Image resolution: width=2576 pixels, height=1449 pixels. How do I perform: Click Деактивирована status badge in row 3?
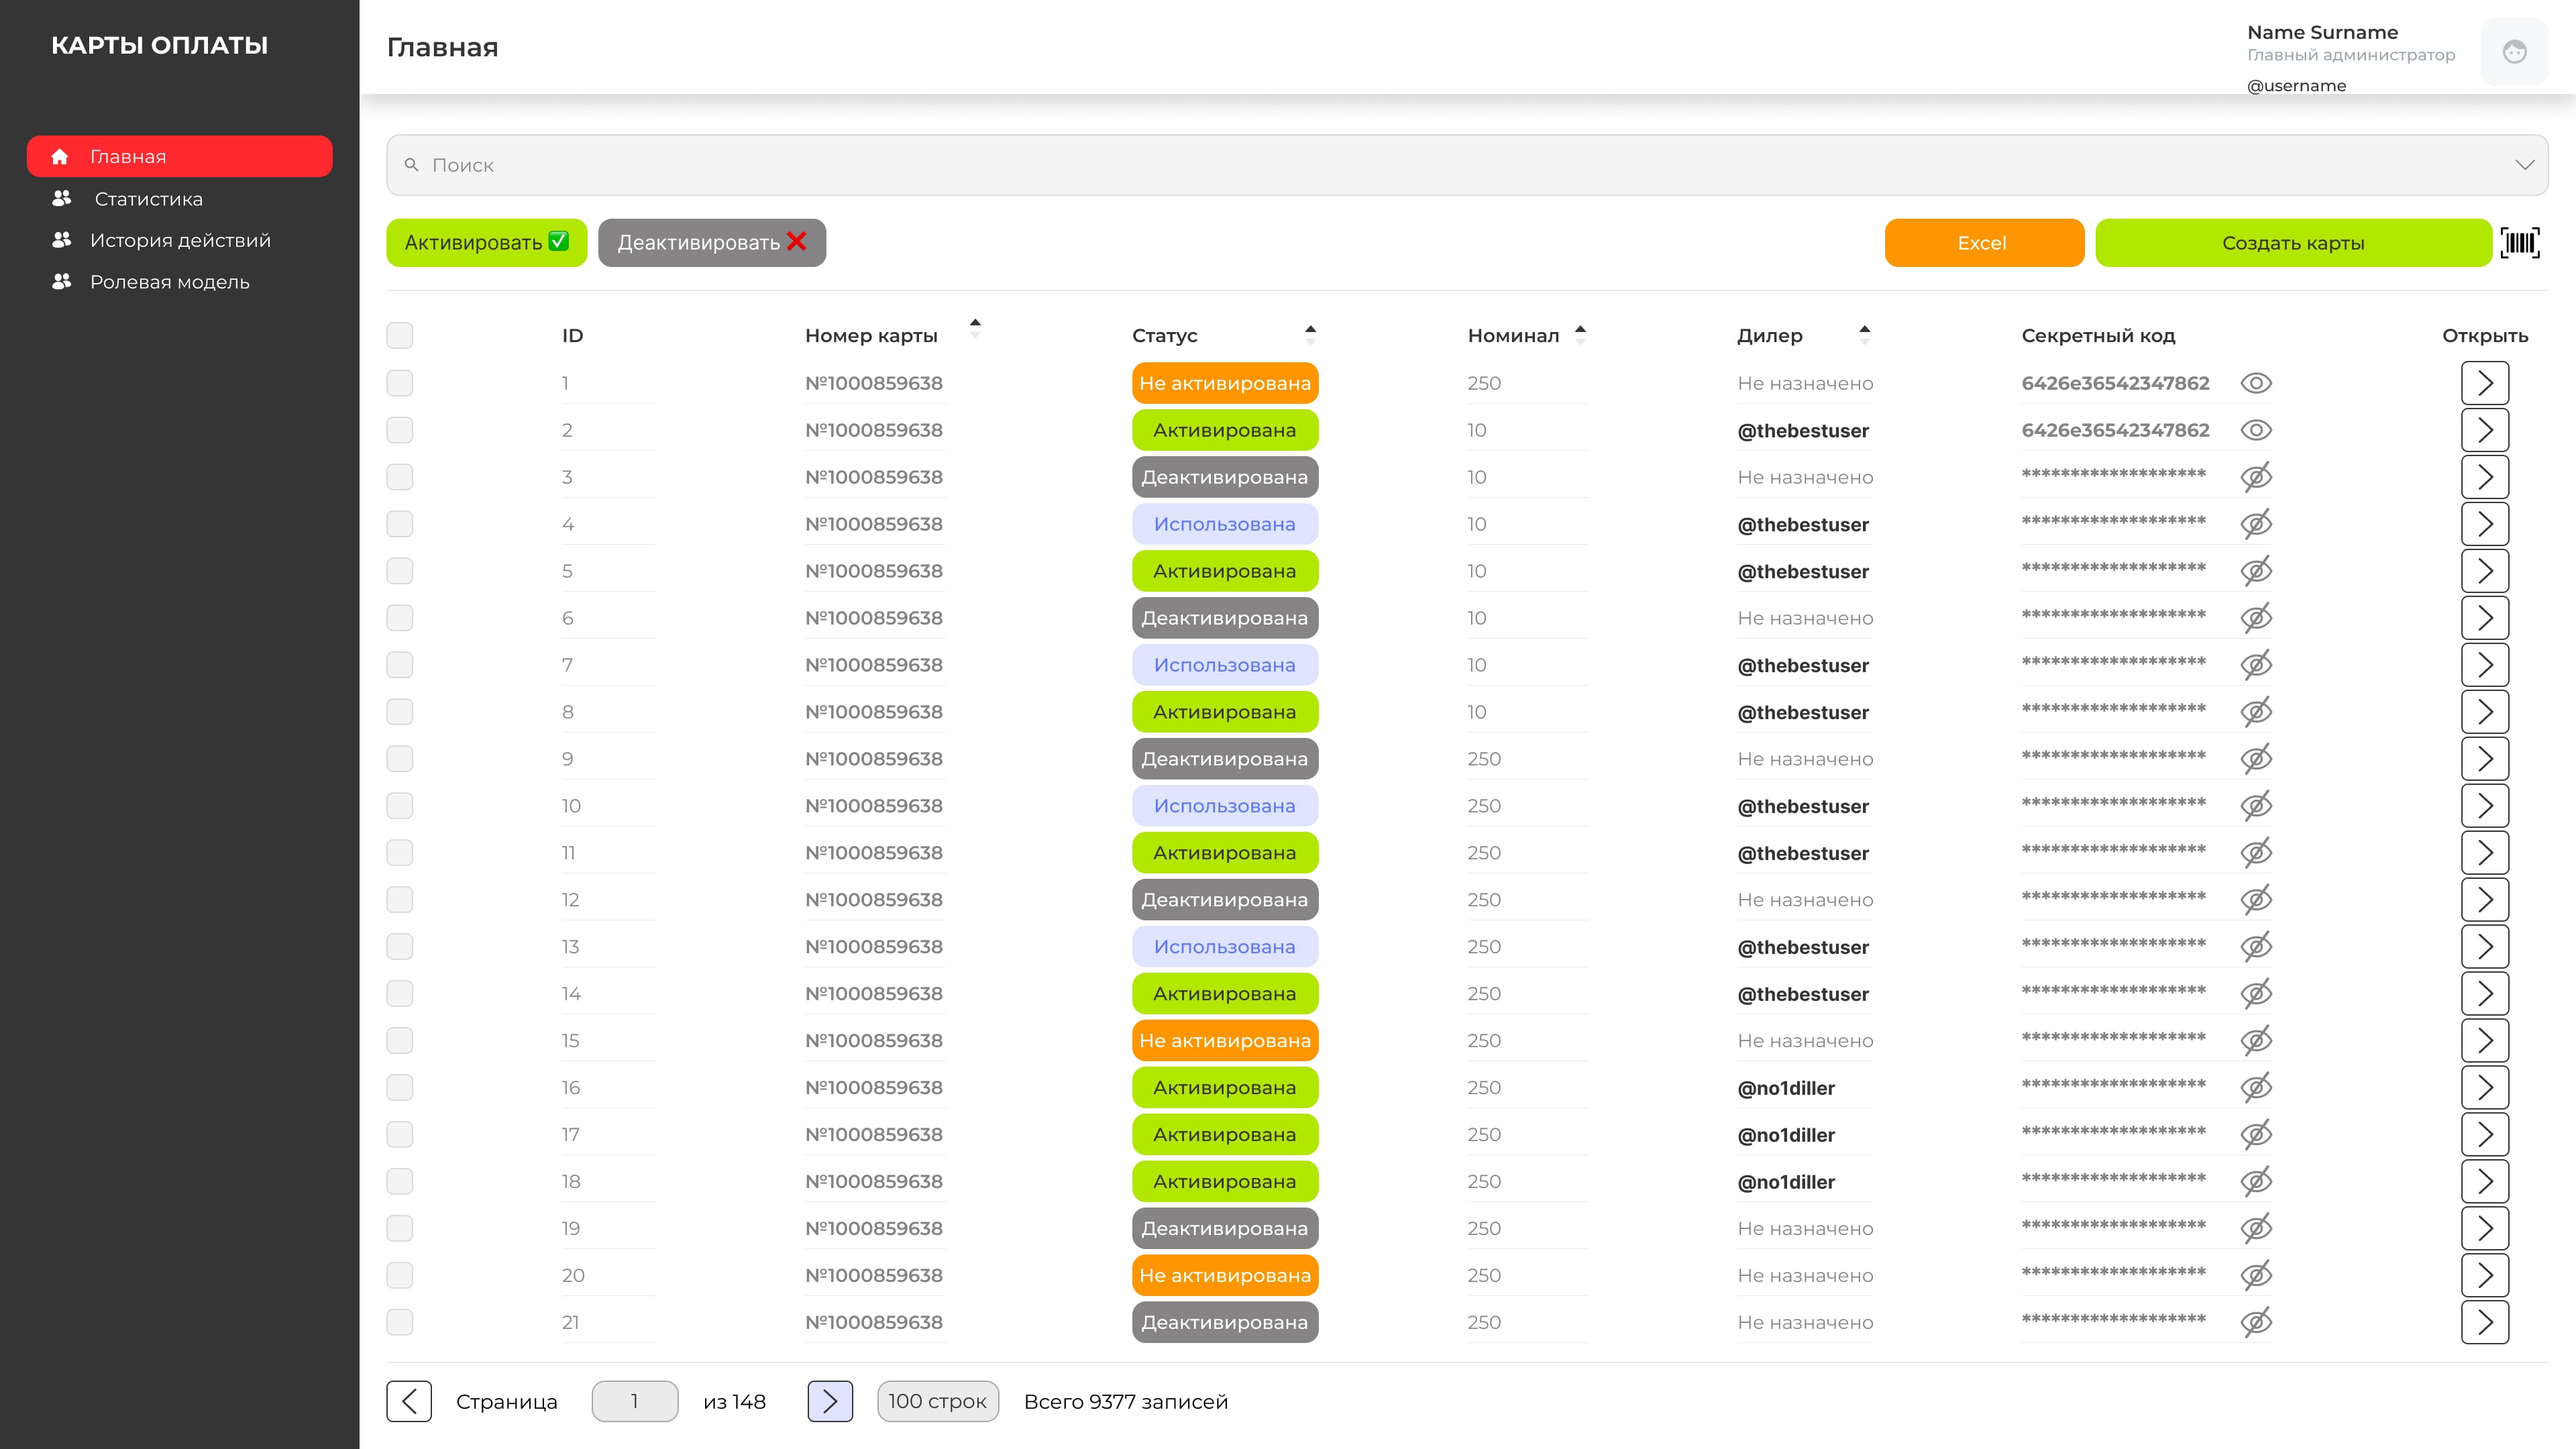[1225, 477]
